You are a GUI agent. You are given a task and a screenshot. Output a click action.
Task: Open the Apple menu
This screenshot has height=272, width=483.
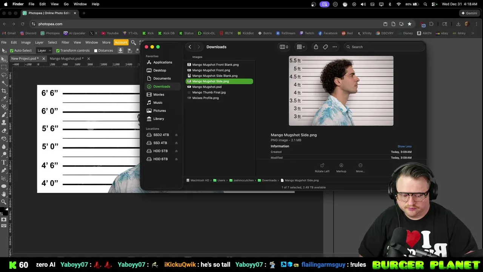[5, 4]
